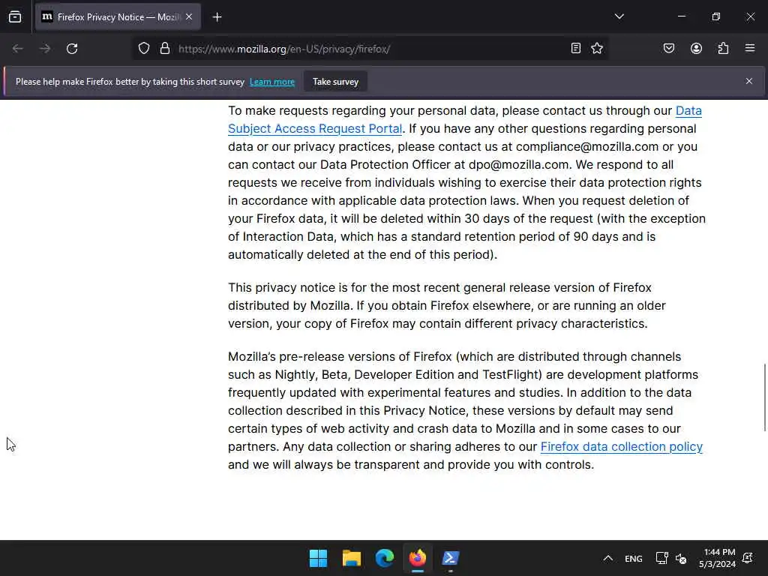Click the compliance@mozilla.com email text
This screenshot has width=768, height=576.
coord(586,146)
